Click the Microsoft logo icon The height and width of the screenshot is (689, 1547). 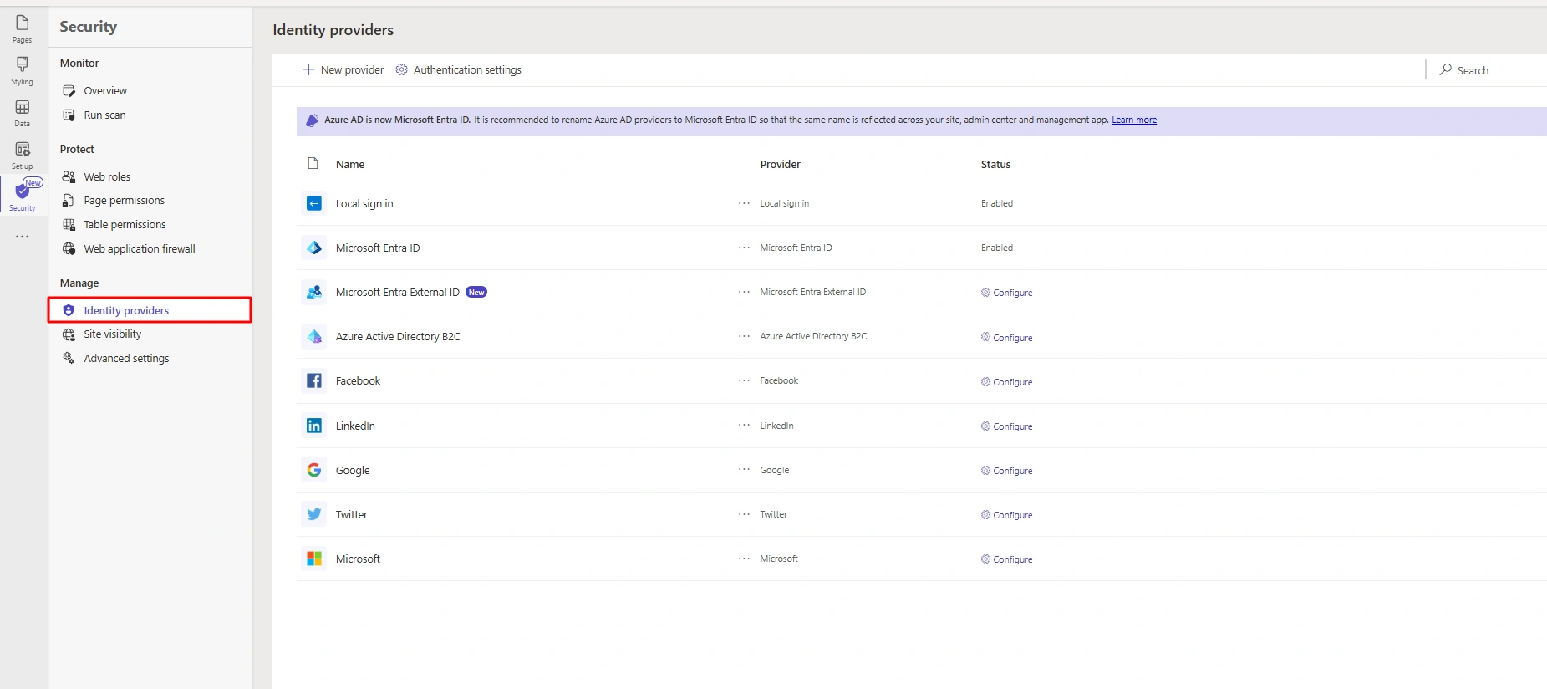pos(314,559)
